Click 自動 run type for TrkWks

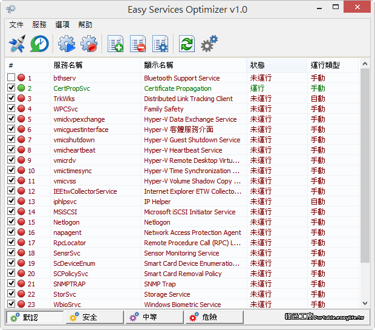point(318,99)
